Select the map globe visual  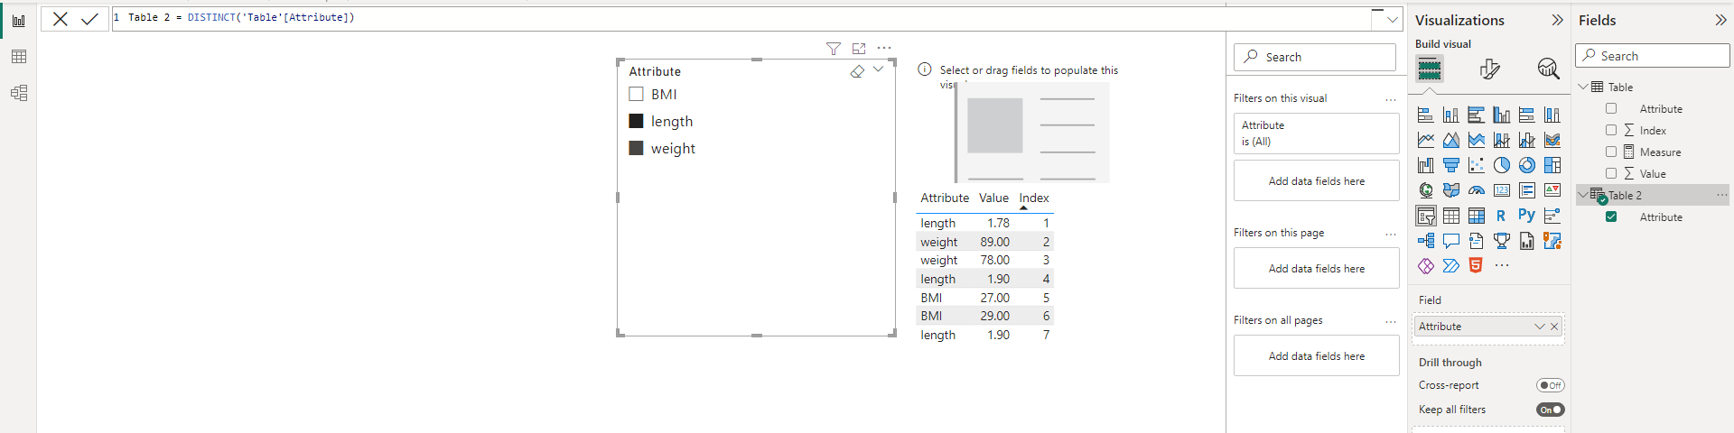[x=1426, y=190]
